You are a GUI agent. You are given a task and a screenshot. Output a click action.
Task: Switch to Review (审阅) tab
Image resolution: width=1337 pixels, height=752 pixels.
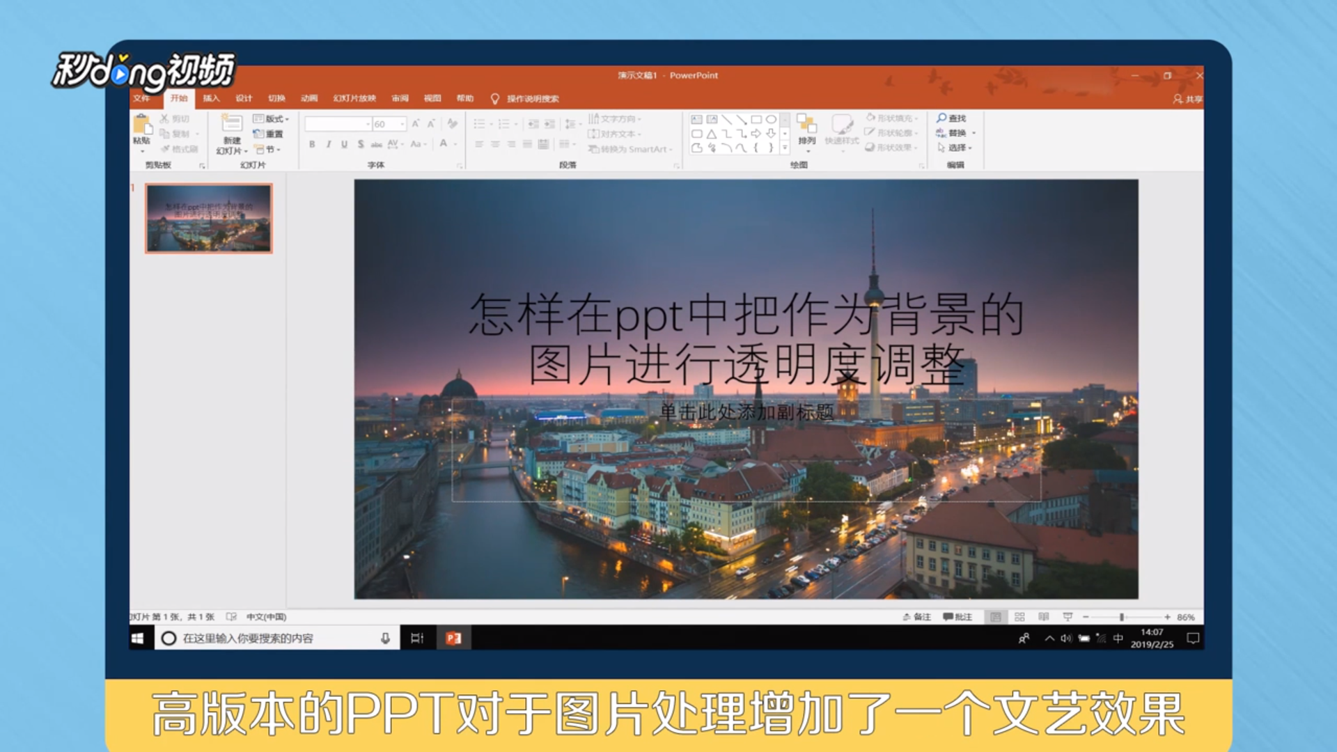400,98
